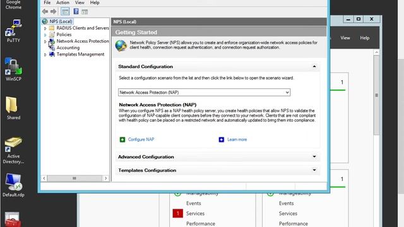
Task: Click the Network Access Protection node icon
Action: point(52,41)
